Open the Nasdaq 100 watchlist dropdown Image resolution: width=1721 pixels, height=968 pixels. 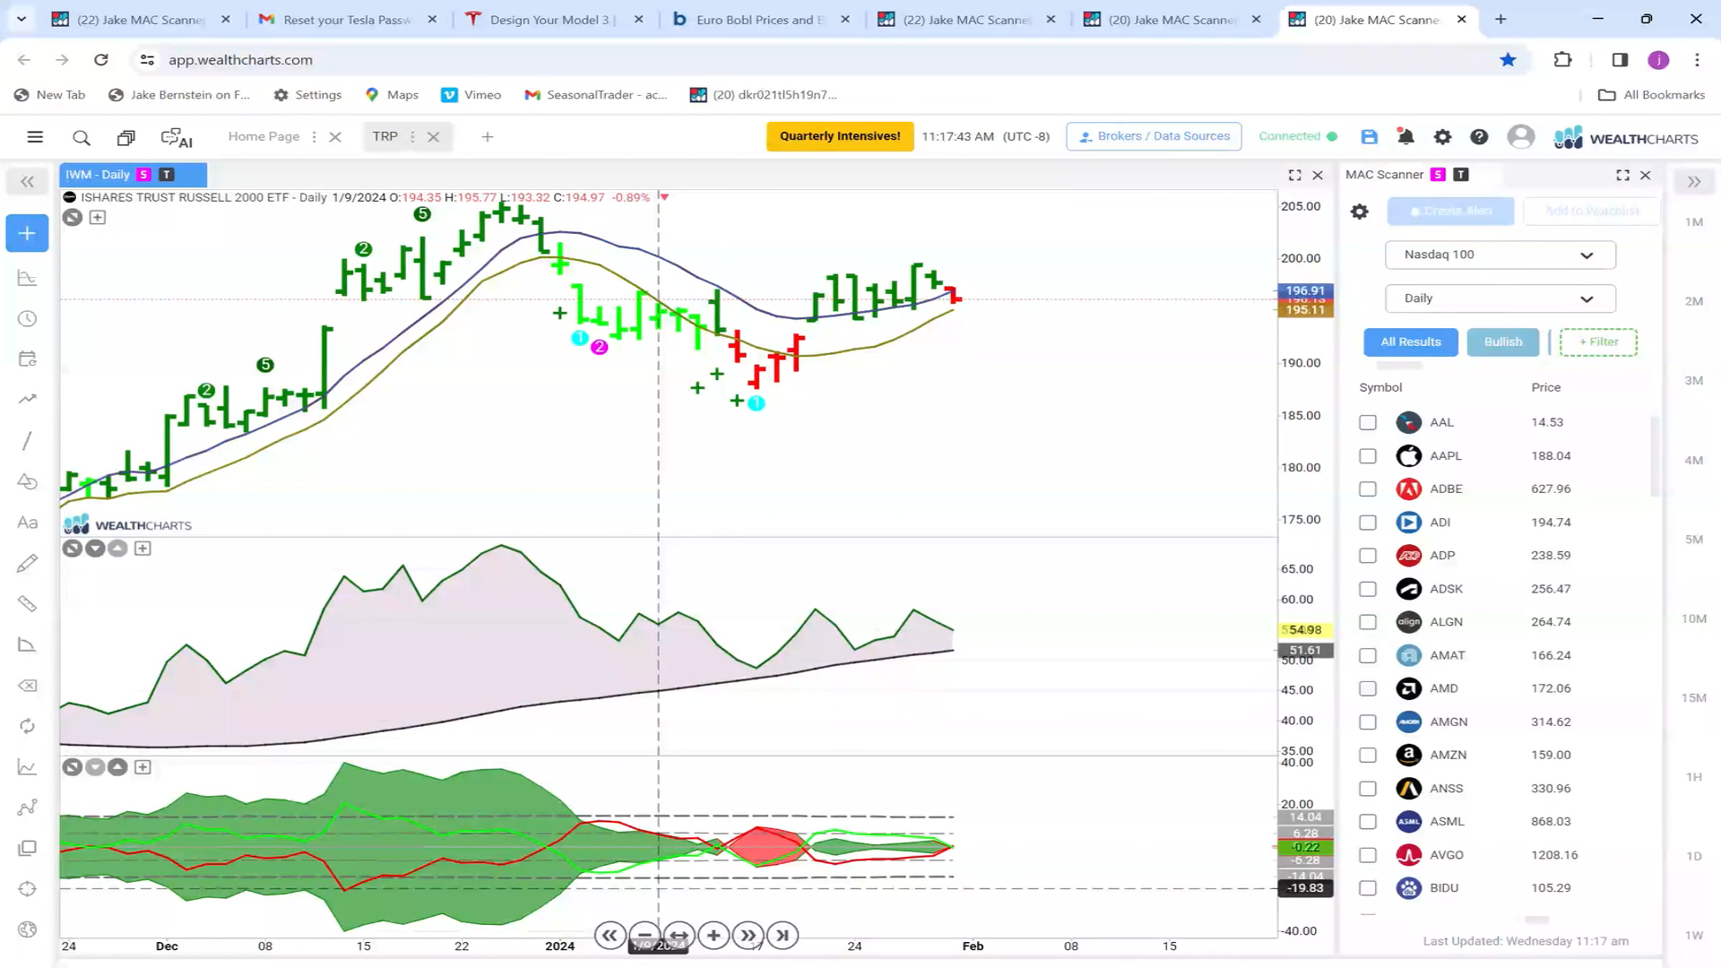(1500, 255)
